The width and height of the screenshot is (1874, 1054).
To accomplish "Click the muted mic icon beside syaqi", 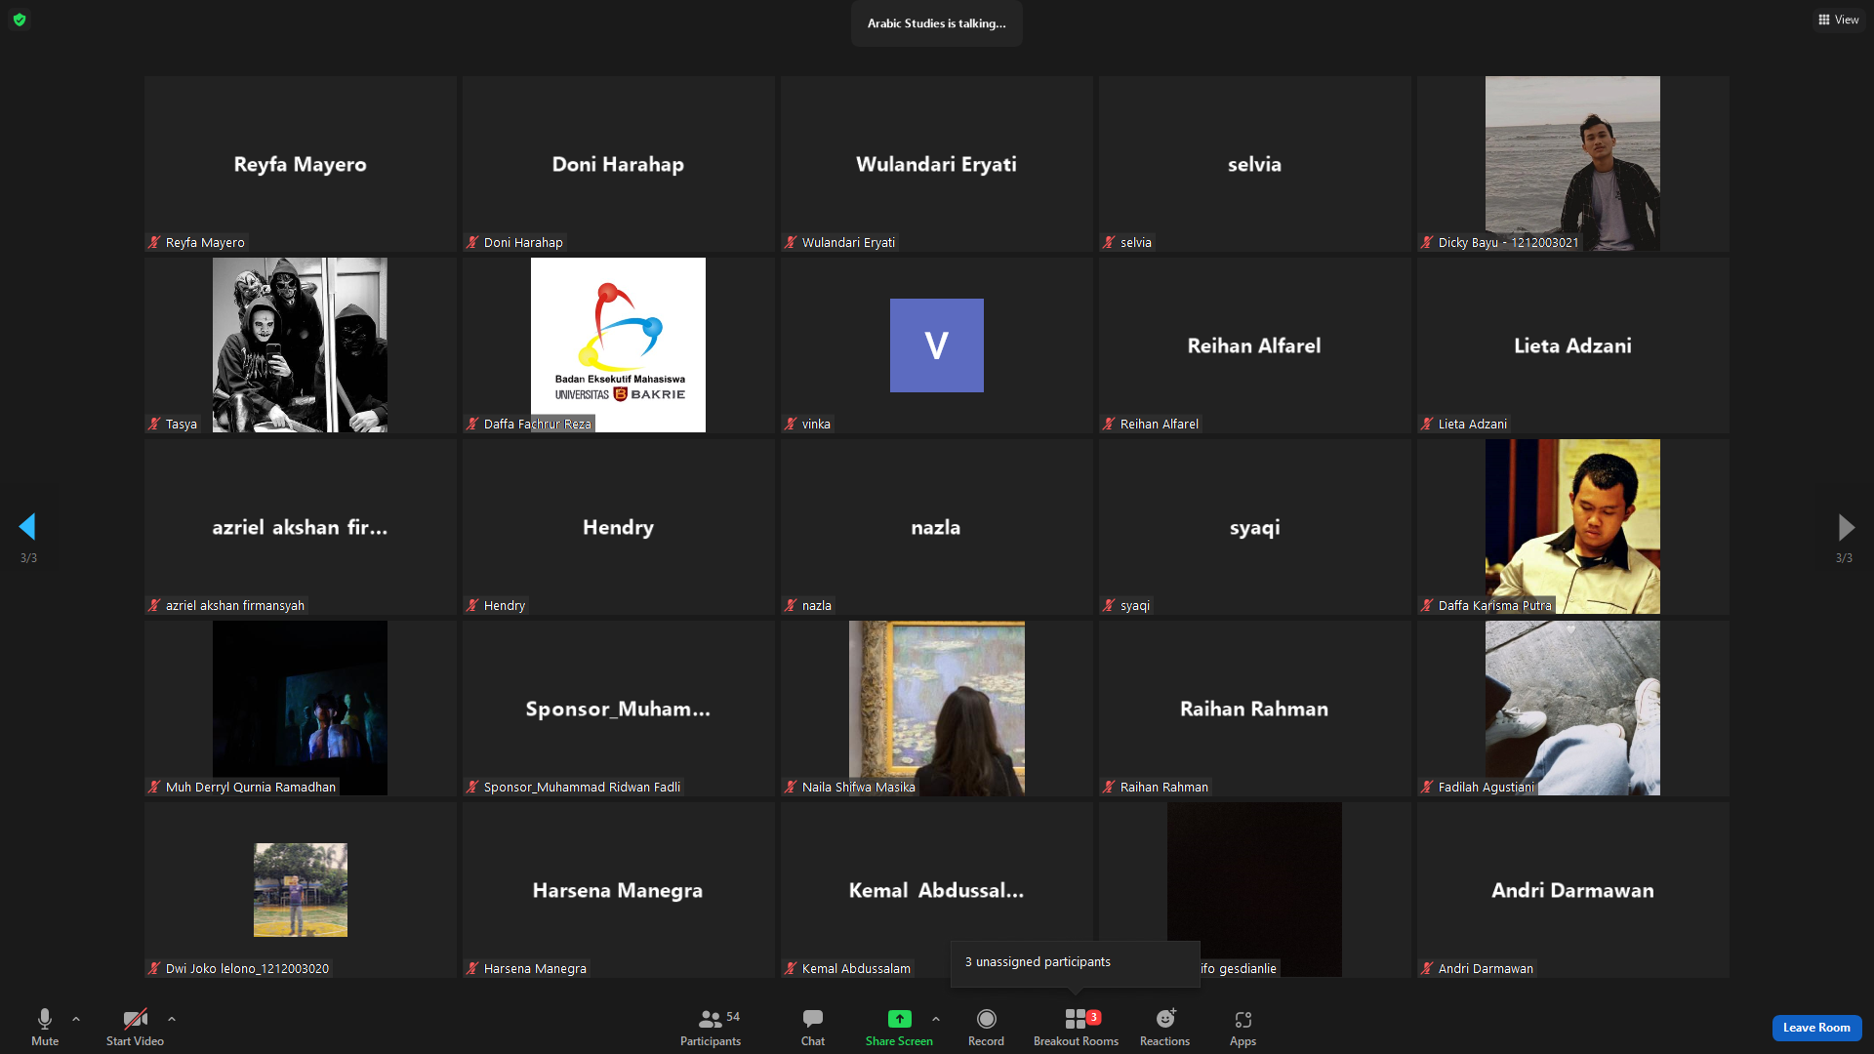I will 1109,605.
